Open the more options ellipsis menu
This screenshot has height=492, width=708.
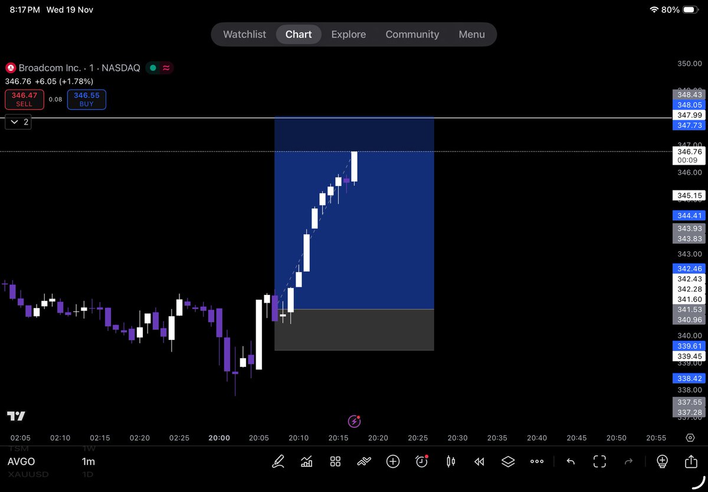(x=537, y=461)
